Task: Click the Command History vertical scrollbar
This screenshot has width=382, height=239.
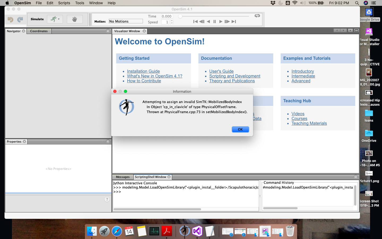Action: (355, 195)
